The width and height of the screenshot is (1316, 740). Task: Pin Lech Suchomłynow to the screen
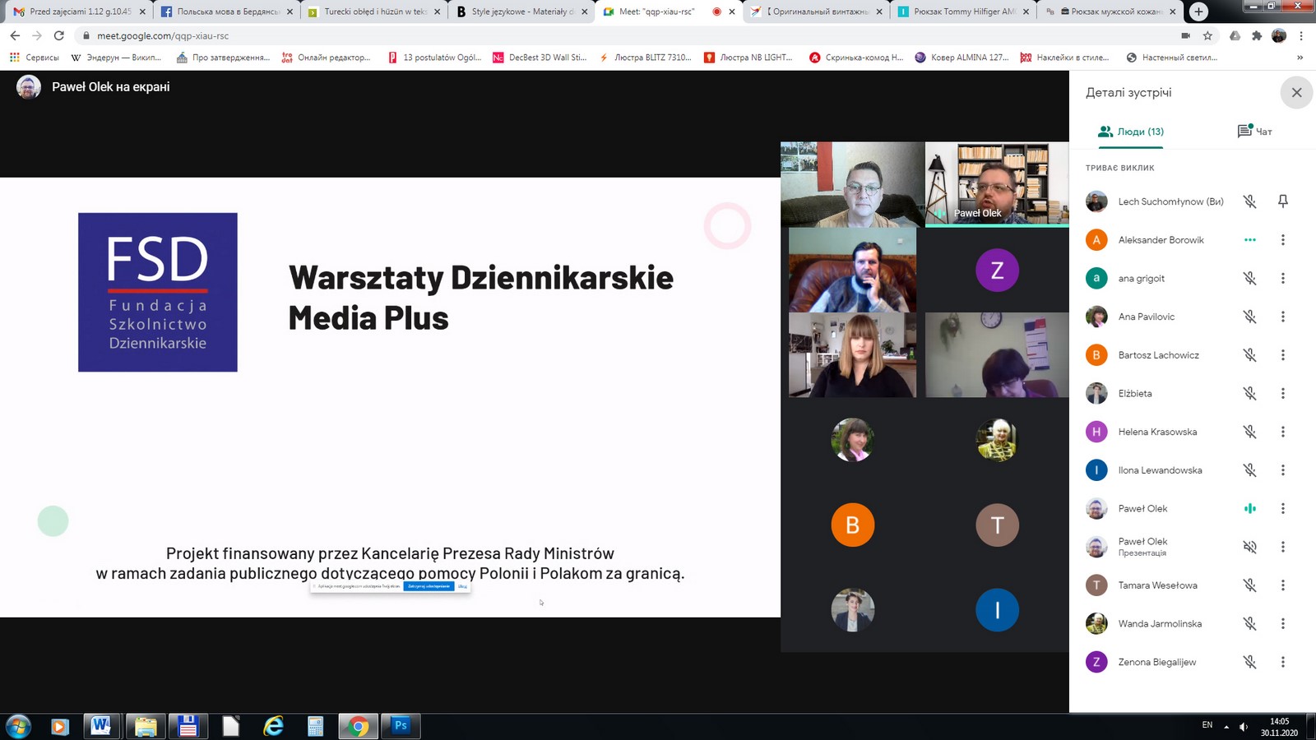(1282, 201)
